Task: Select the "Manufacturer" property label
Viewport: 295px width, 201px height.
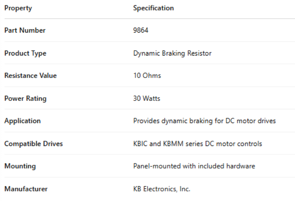Action: (27, 189)
